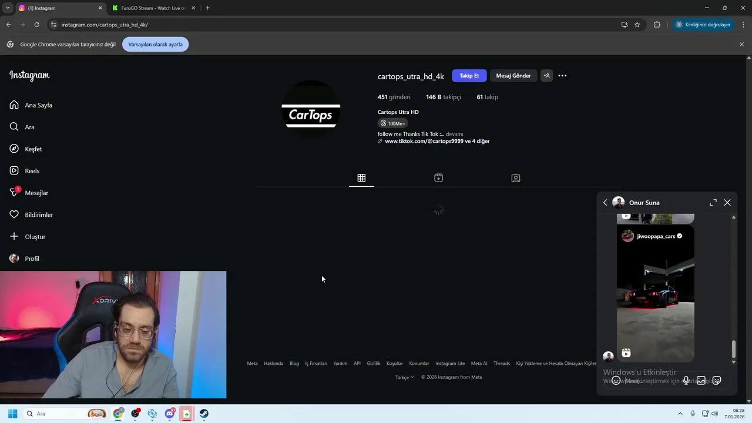Viewport: 752px width, 423px height.
Task: Click Varsayılan olarak ayarla button
Action: 155,45
